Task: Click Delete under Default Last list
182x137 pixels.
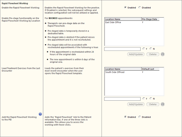Action: (153, 104)
